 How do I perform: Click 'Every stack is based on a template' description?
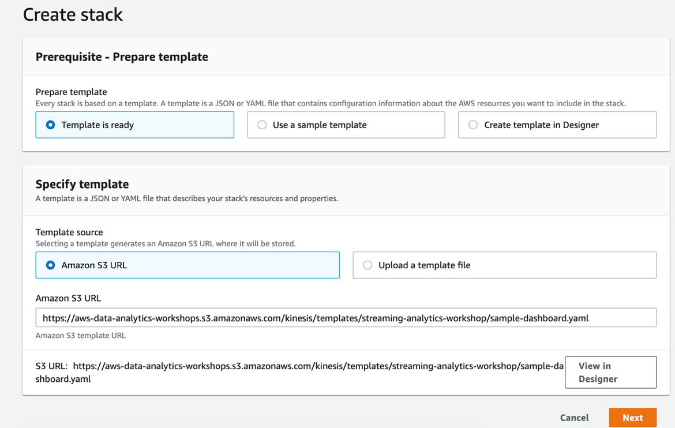pos(331,103)
